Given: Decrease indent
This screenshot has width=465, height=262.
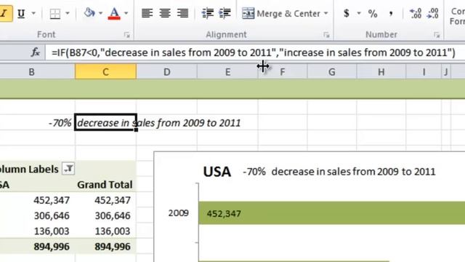Looking at the screenshot, I should pos(208,13).
